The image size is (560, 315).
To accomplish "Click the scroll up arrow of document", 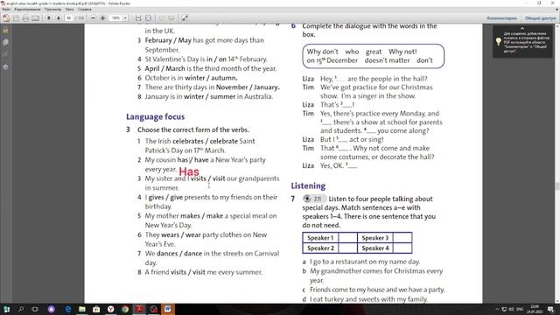I will pos(556,26).
